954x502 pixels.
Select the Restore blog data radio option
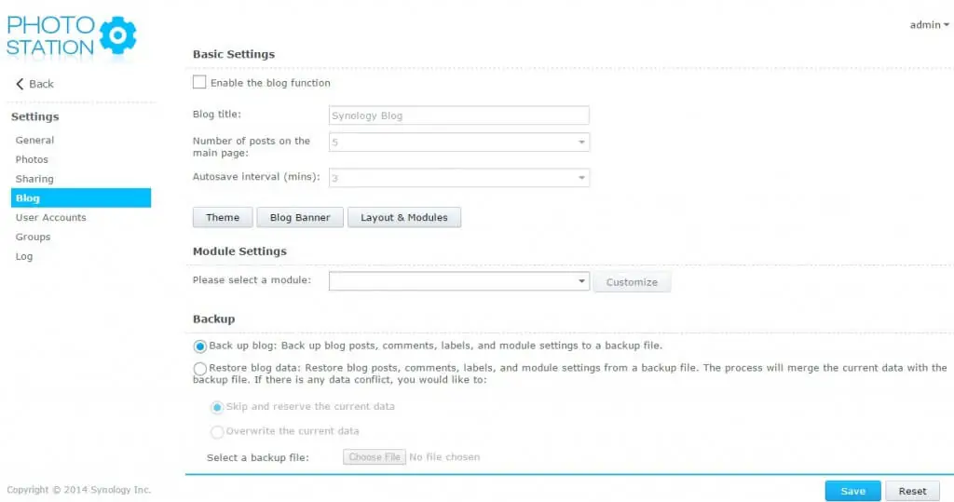200,369
